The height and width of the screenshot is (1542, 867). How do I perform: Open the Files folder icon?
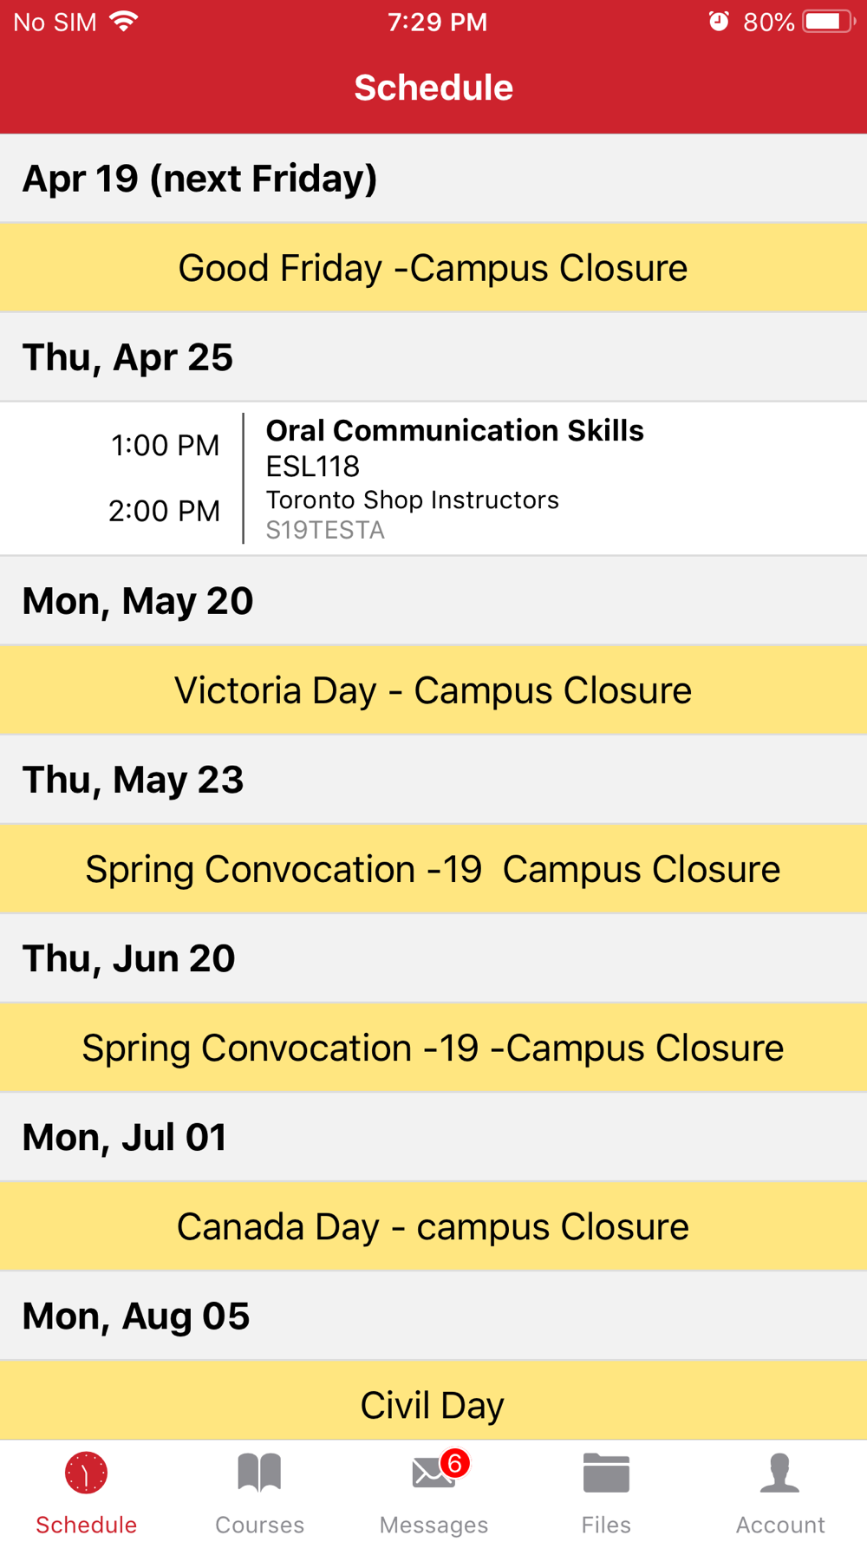coord(606,1473)
